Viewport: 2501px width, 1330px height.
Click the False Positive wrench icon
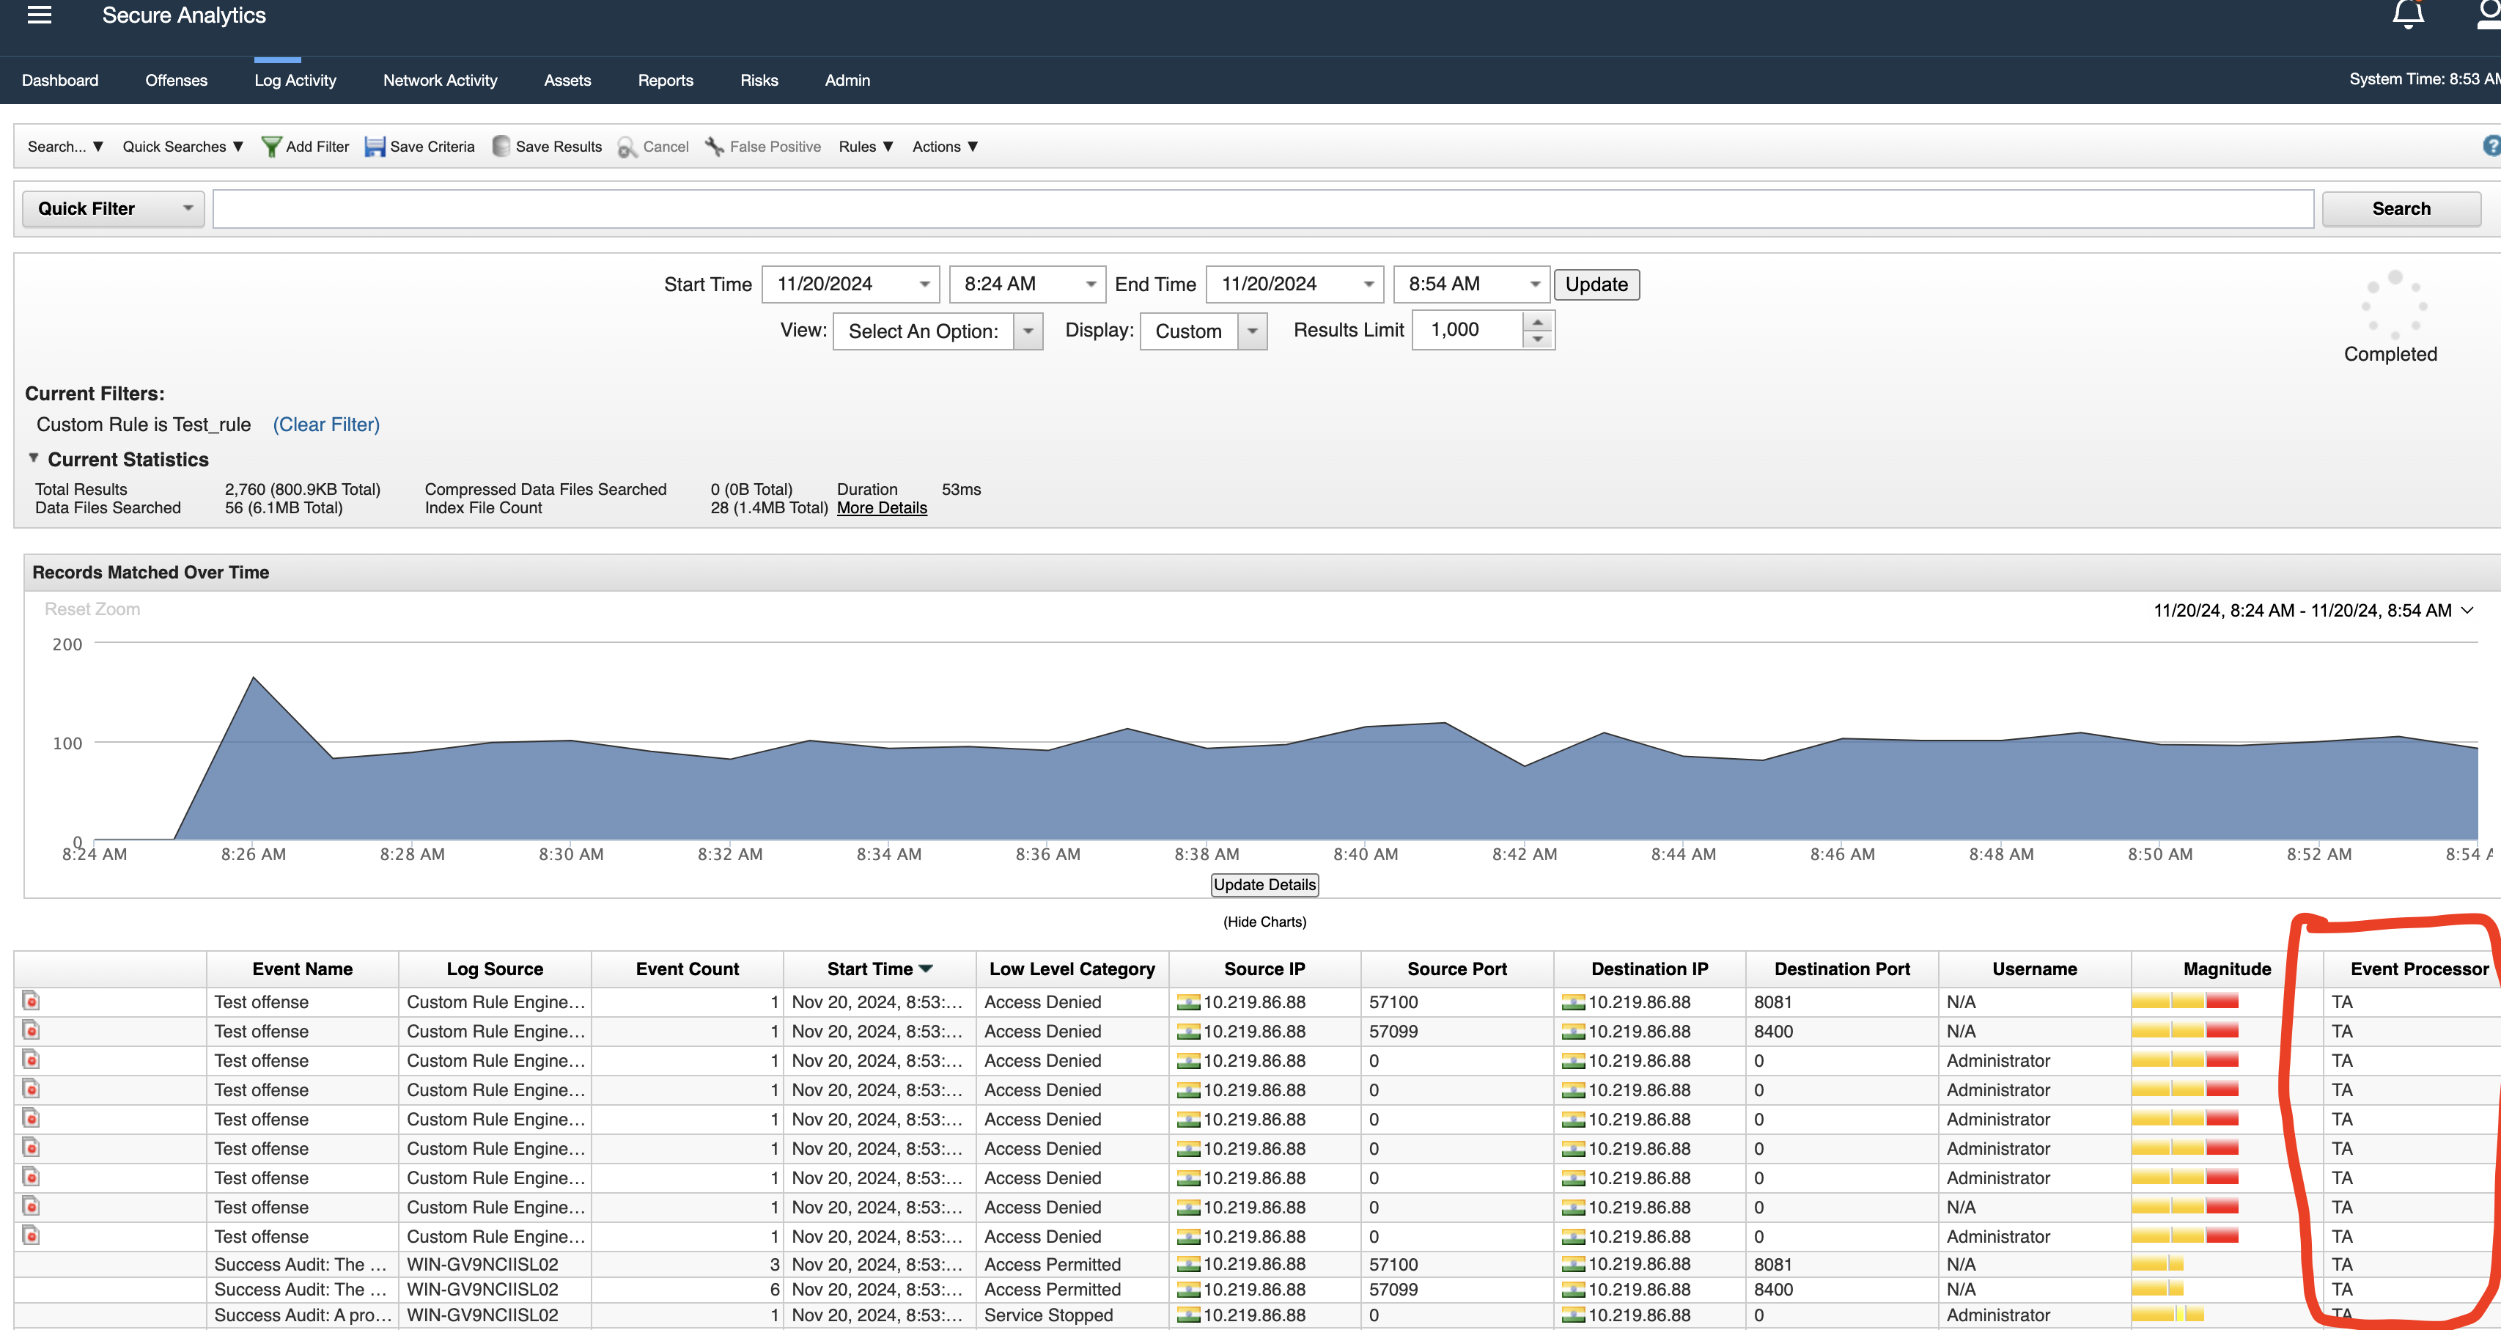715,147
